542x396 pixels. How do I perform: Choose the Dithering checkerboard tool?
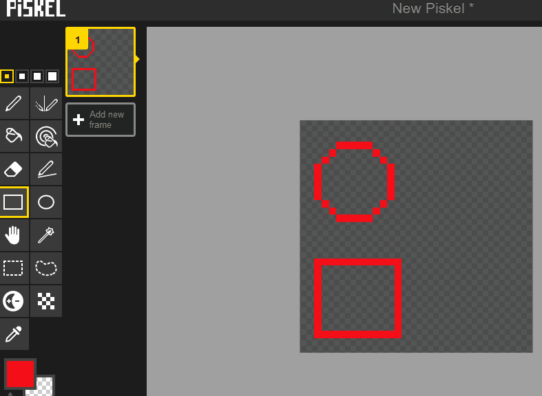coord(46,301)
